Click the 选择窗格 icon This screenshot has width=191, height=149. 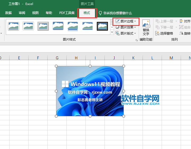(x=157, y=33)
